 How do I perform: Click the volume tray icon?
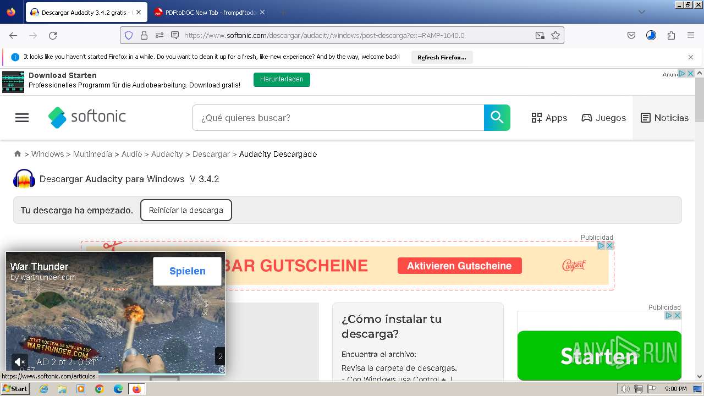[625, 389]
